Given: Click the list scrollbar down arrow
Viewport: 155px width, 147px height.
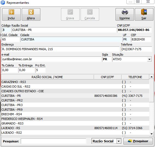Looking at the screenshot, I should click(151, 134).
